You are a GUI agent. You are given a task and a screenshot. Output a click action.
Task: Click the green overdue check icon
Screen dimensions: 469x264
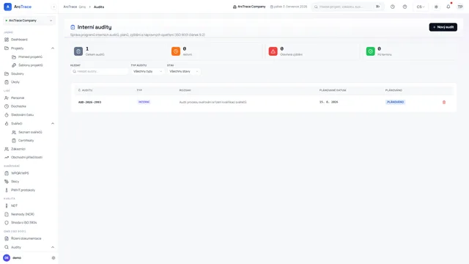click(x=370, y=51)
